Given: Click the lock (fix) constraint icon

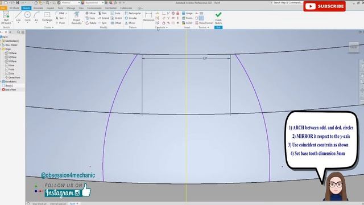Looking at the screenshot, I should pos(178,13).
